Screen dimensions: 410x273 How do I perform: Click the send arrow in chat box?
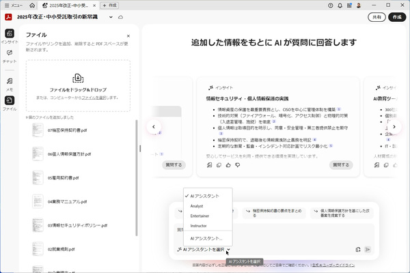coord(368,250)
